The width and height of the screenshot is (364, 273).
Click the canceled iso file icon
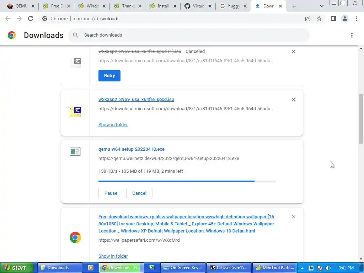coord(75,63)
